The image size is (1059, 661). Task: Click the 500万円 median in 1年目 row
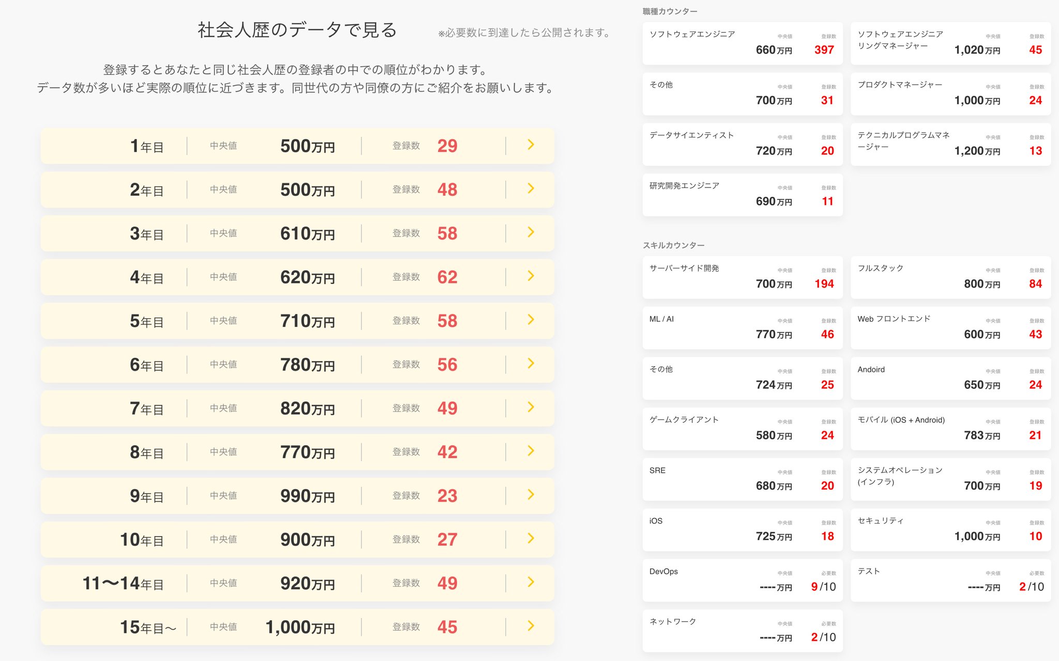point(307,146)
